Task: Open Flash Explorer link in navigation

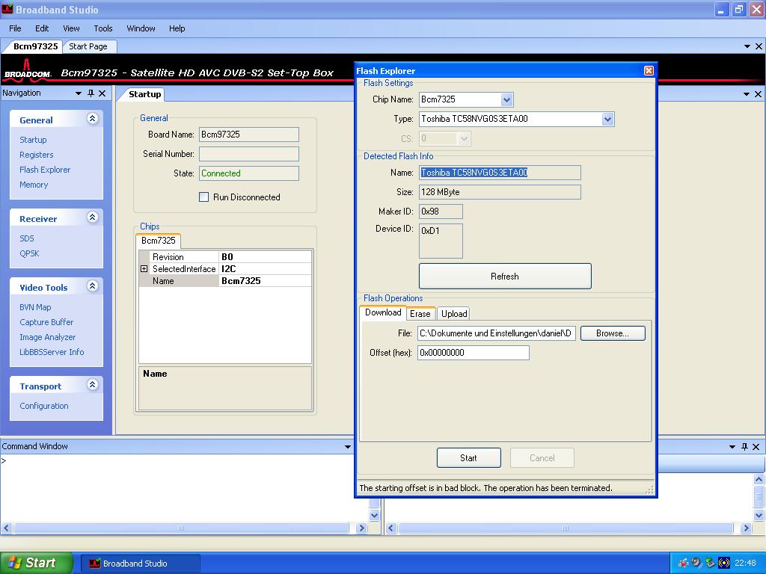Action: pos(45,170)
